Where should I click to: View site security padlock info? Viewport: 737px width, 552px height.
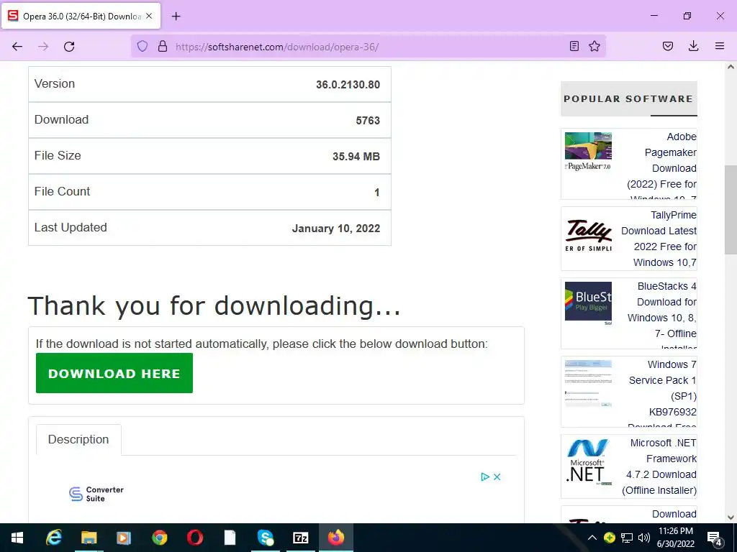pyautogui.click(x=163, y=46)
